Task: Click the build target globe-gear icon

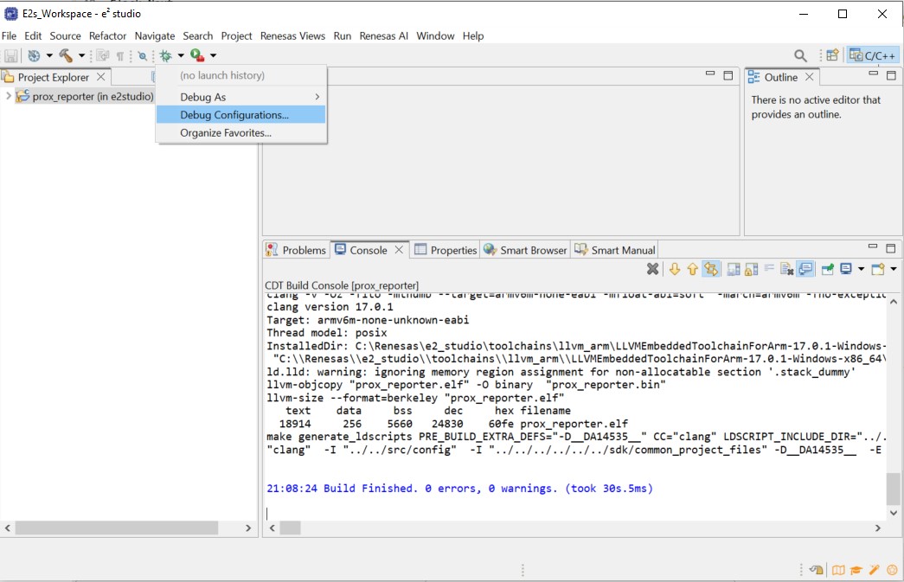Action: pos(34,56)
